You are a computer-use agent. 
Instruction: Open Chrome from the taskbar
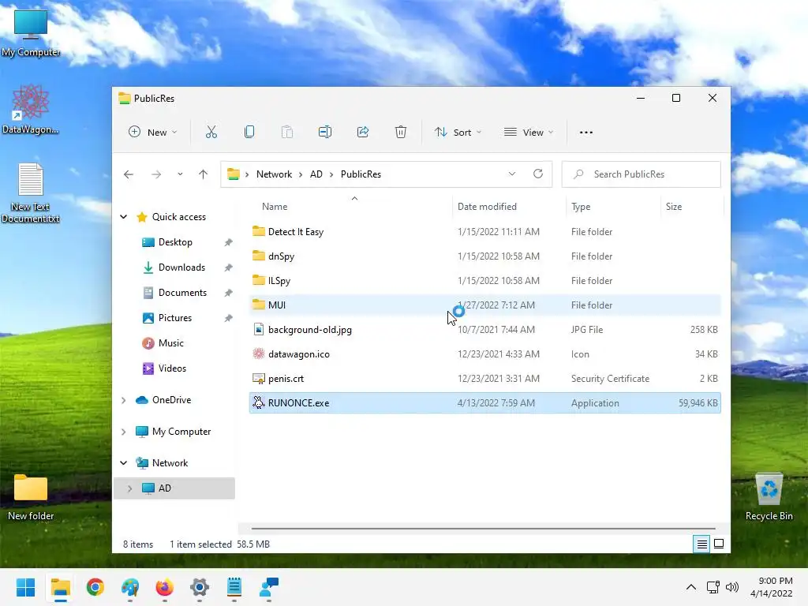click(x=95, y=587)
